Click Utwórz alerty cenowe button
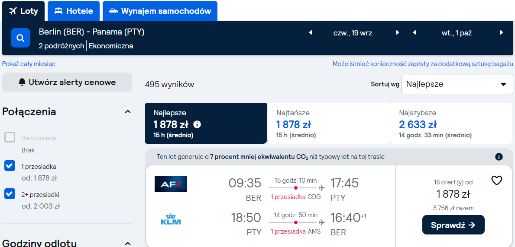Viewport: 515px width, 247px height. pos(67,82)
